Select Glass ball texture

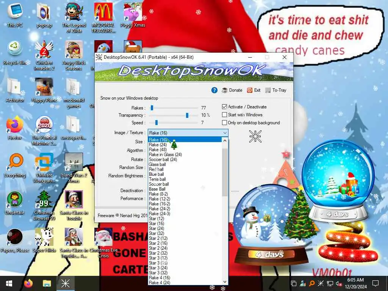185,164
